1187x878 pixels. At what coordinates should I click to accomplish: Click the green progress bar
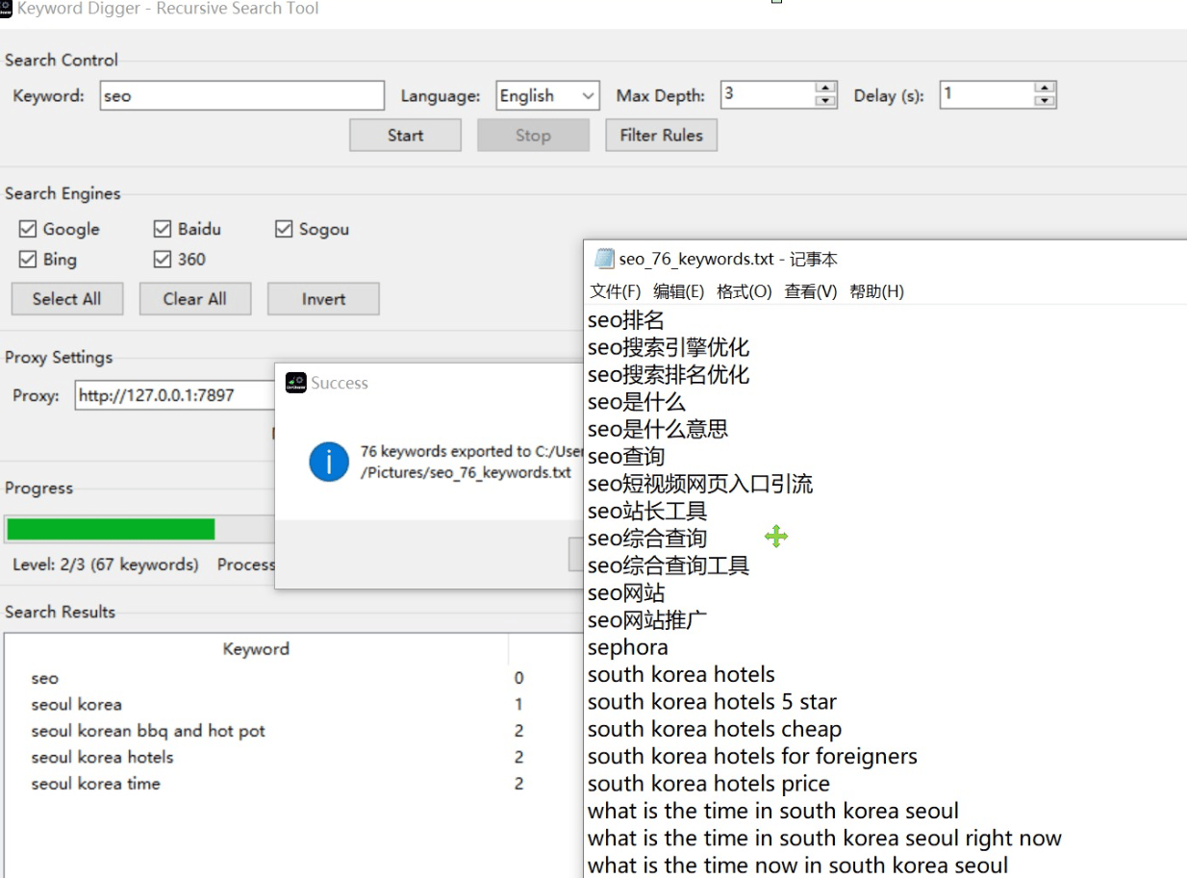111,529
